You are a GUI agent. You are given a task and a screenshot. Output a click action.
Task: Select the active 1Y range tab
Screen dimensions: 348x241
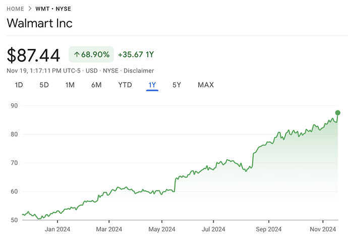tap(152, 85)
